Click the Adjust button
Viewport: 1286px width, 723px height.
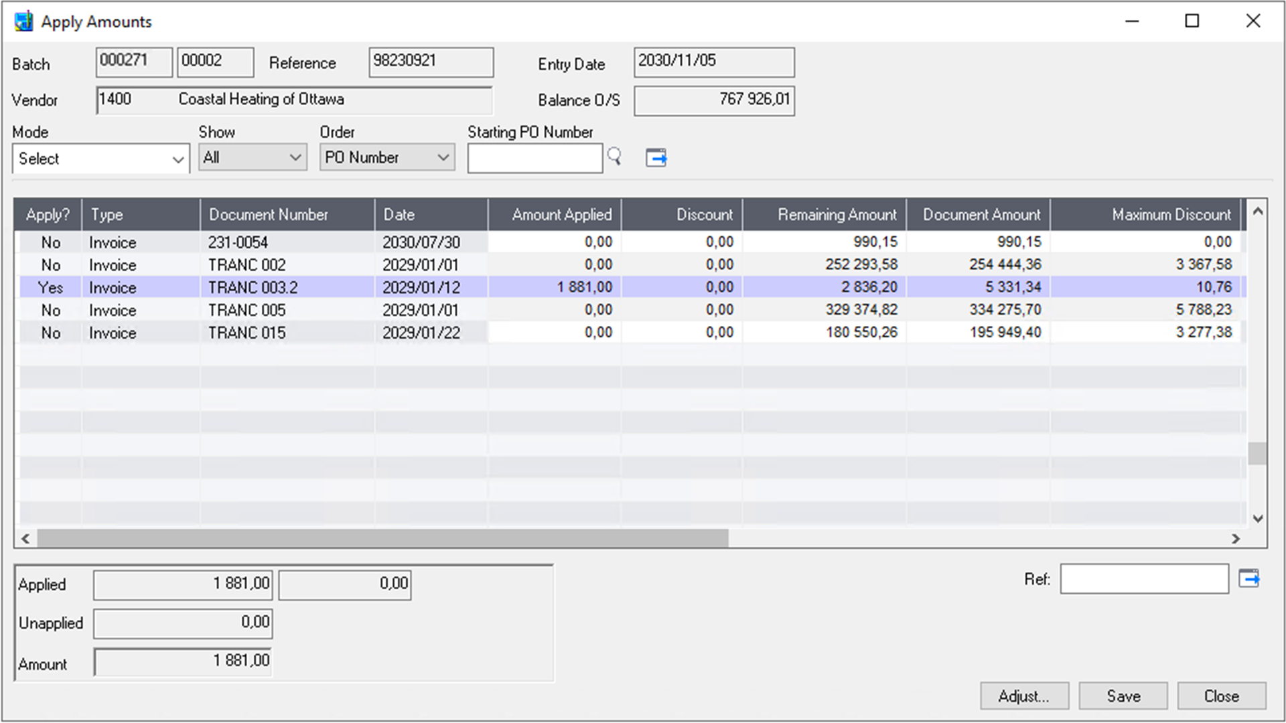click(x=1023, y=696)
